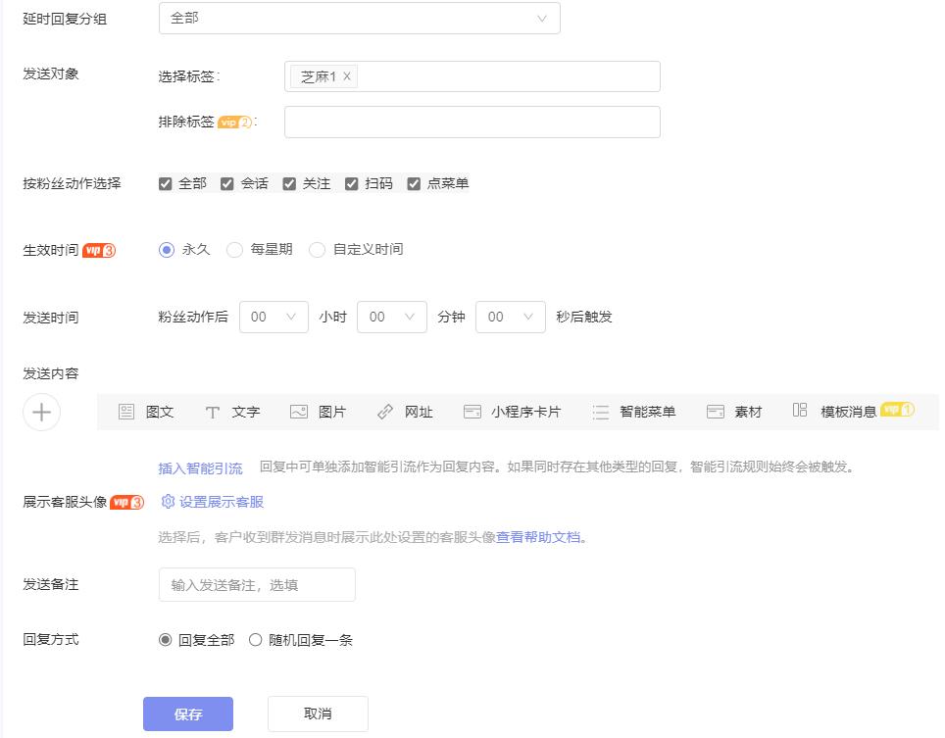945x738 pixels.
Task: Select the 每星期 effective time radio button
Action: pos(235,249)
